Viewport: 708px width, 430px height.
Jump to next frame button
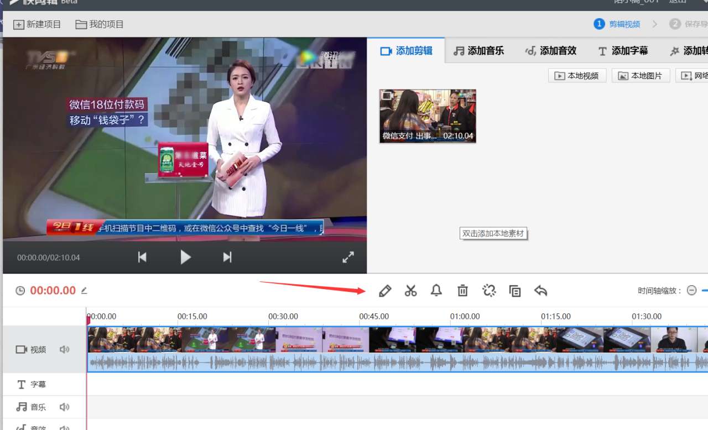[227, 257]
